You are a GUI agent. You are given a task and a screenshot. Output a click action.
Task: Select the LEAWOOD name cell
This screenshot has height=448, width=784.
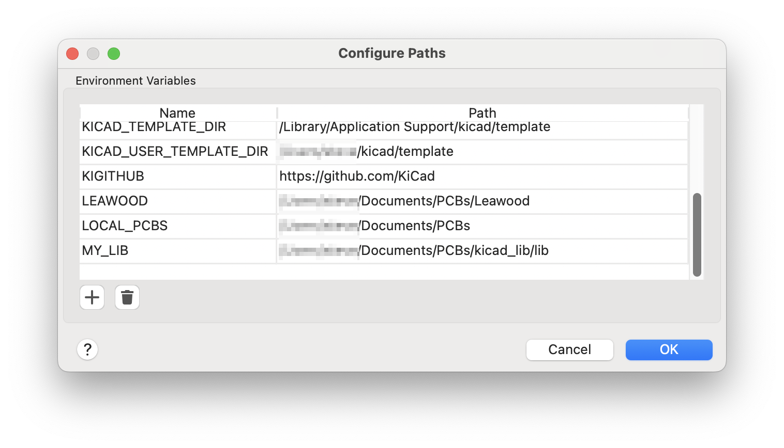click(x=115, y=201)
